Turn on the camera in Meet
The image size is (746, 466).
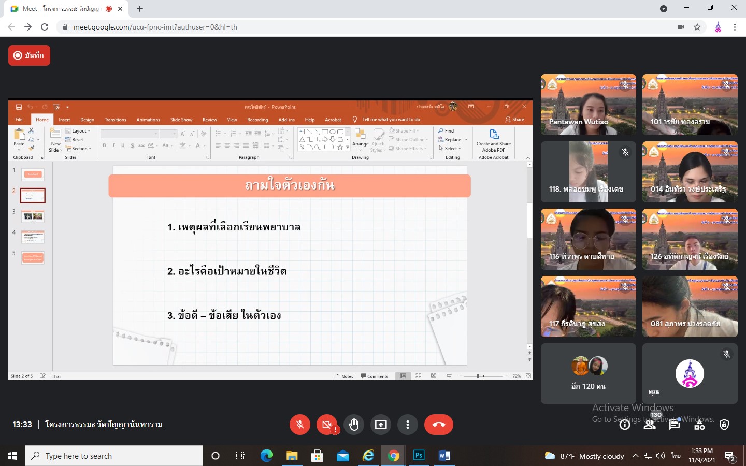point(327,425)
